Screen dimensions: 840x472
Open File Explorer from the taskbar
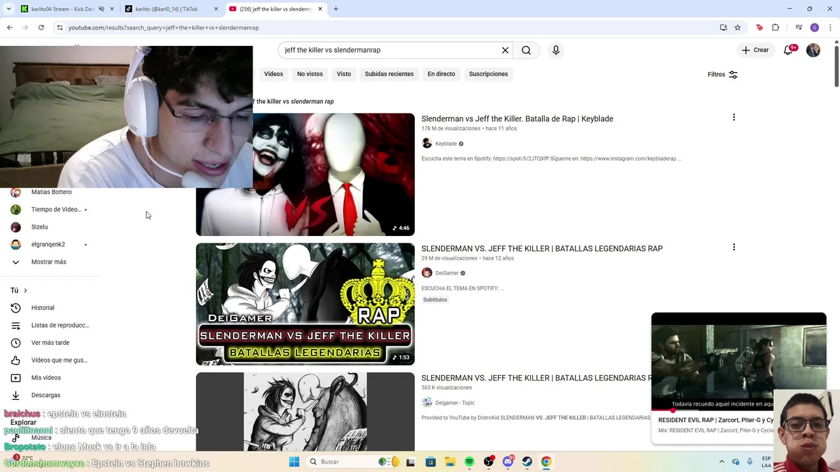[x=450, y=462]
